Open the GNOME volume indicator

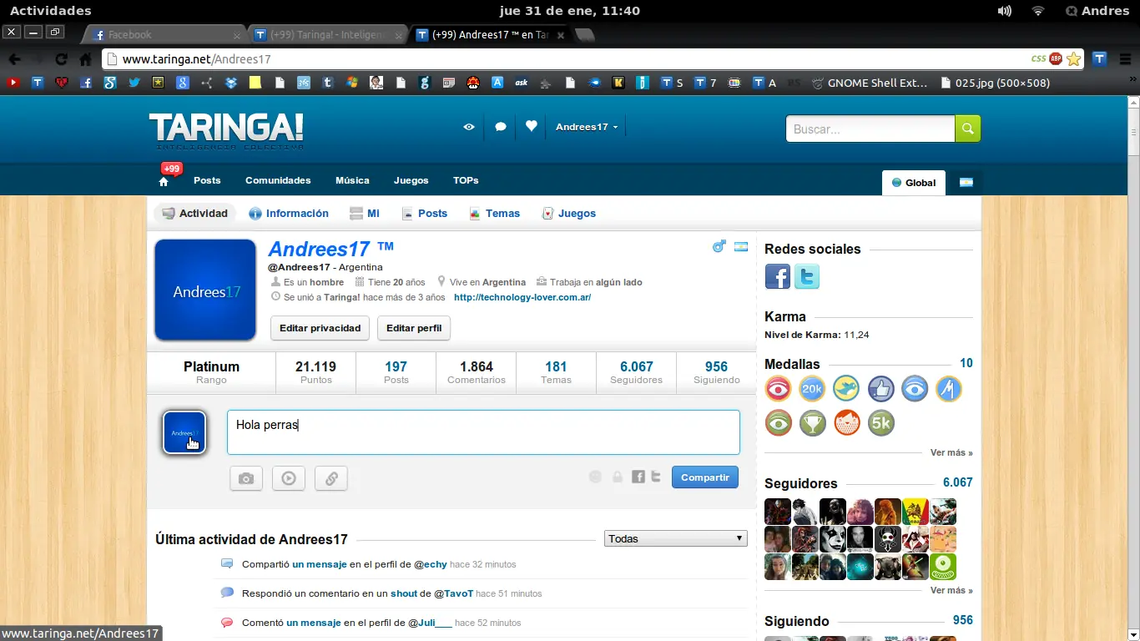click(1005, 11)
